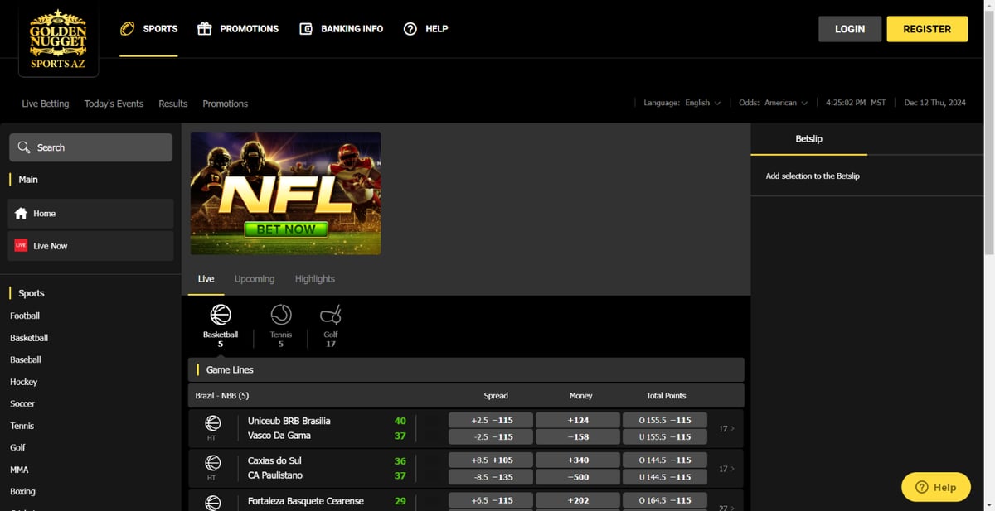Bet Fortaleza moneyline +202
995x511 pixels.
pyautogui.click(x=578, y=500)
